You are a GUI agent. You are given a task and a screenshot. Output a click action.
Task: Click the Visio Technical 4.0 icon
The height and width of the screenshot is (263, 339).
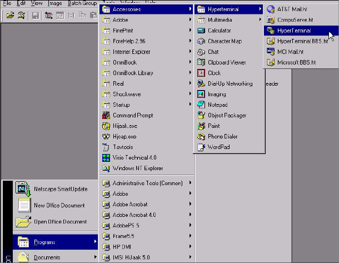pyautogui.click(x=106, y=158)
